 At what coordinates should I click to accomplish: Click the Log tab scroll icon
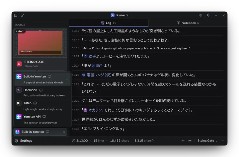point(103,23)
